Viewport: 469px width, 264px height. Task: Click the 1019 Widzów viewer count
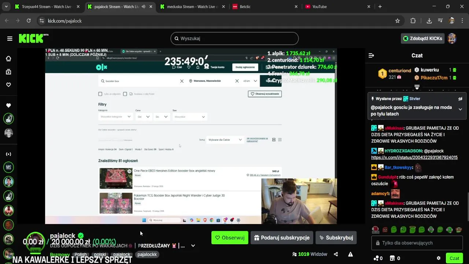(310, 254)
